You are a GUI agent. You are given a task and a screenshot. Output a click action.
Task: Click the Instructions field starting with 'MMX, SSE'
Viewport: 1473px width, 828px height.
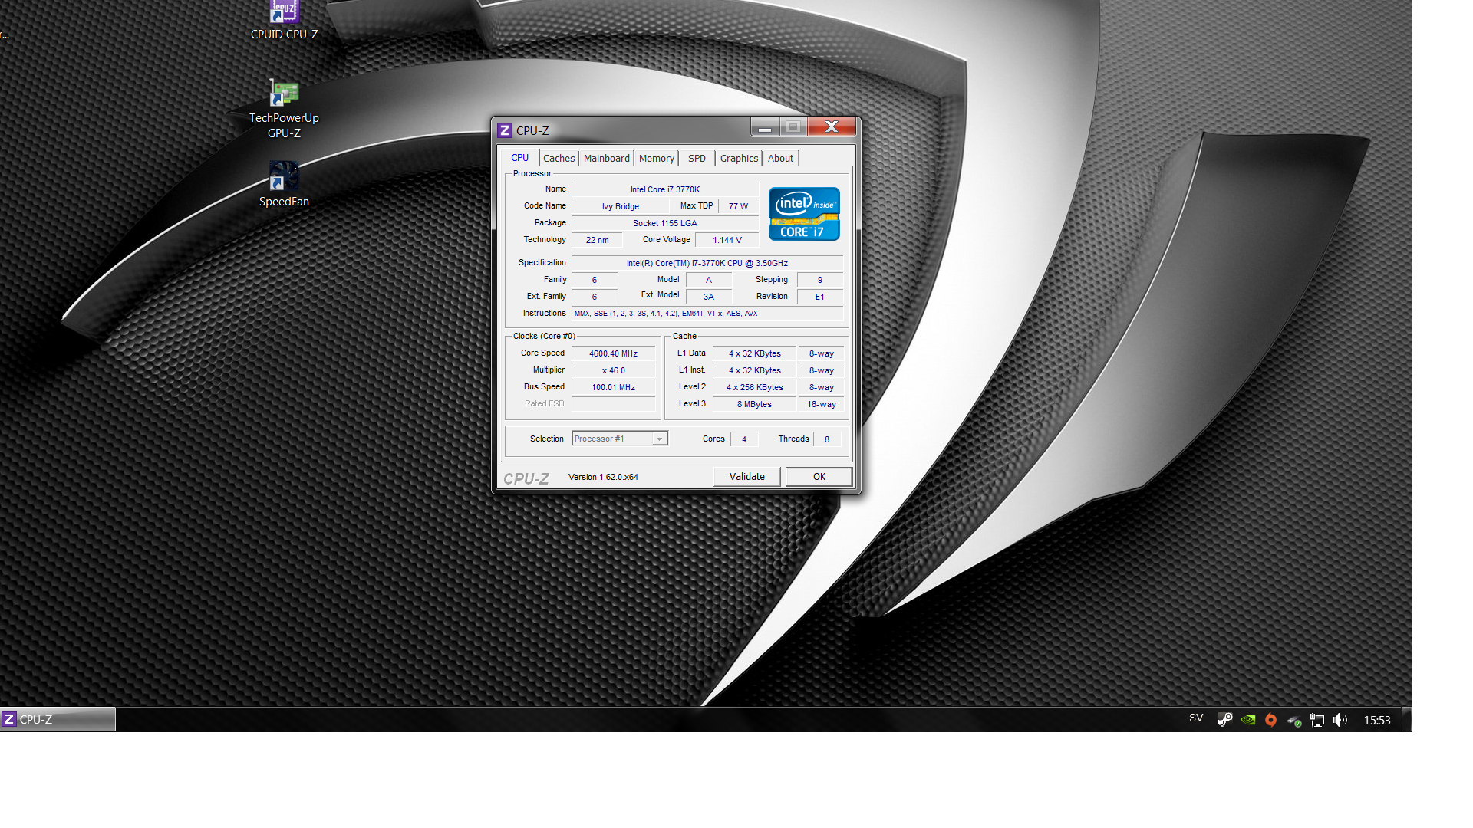707,314
